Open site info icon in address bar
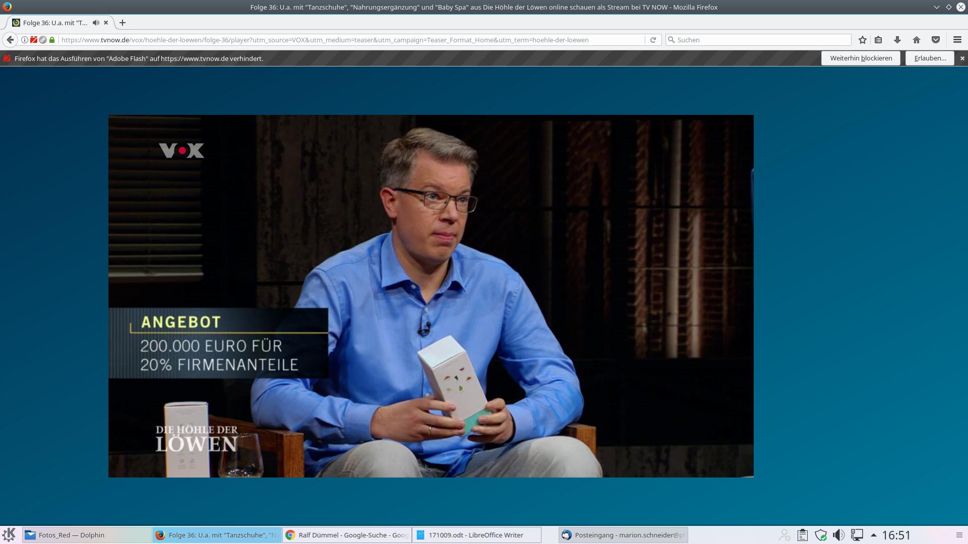968x544 pixels. (x=24, y=40)
